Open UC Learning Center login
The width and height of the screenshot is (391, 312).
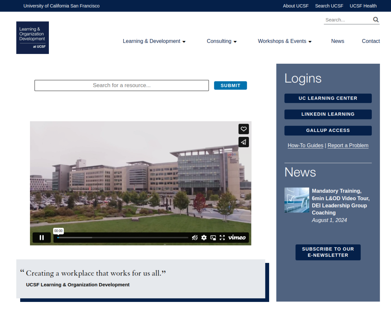click(x=328, y=98)
